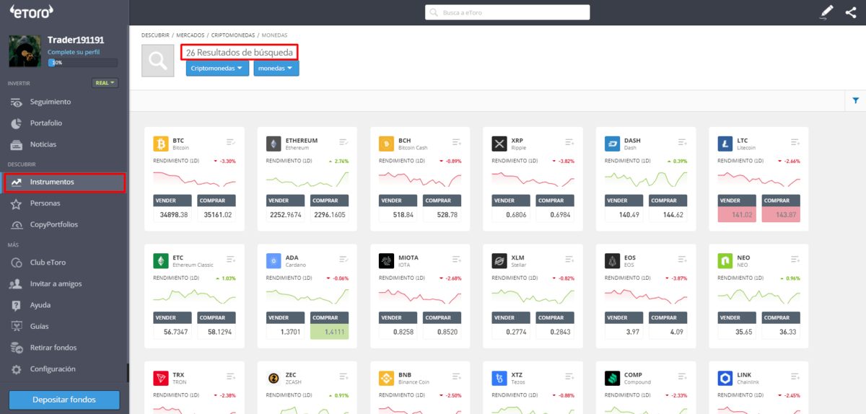Click the Binance Coin BNB logo
Screen dimensions: 866x414
386,378
